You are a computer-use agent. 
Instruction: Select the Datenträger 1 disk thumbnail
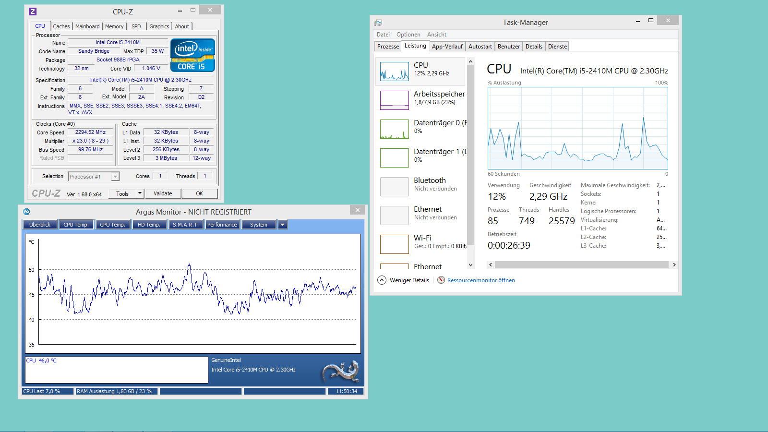[395, 158]
